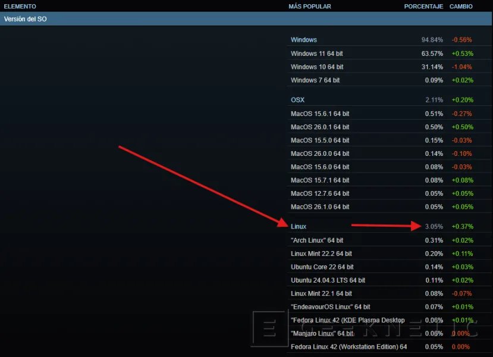Open the OSX category row
Viewport: 493px width, 357px height.
[390, 100]
